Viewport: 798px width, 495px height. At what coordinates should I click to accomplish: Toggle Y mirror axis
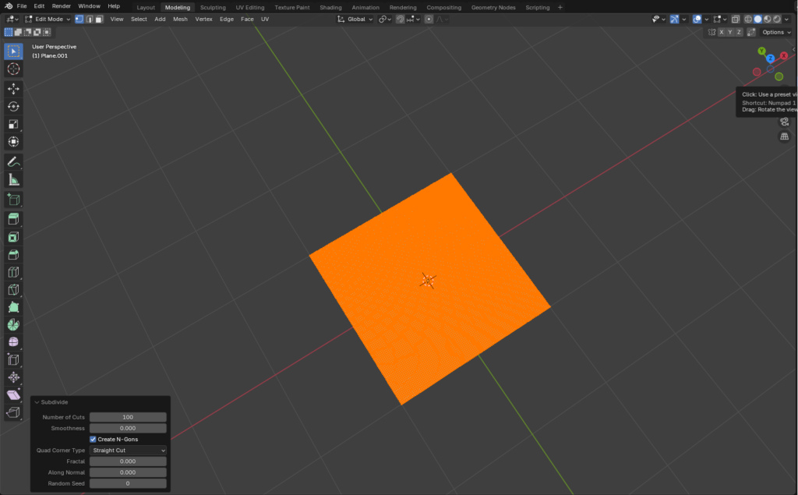tap(729, 32)
